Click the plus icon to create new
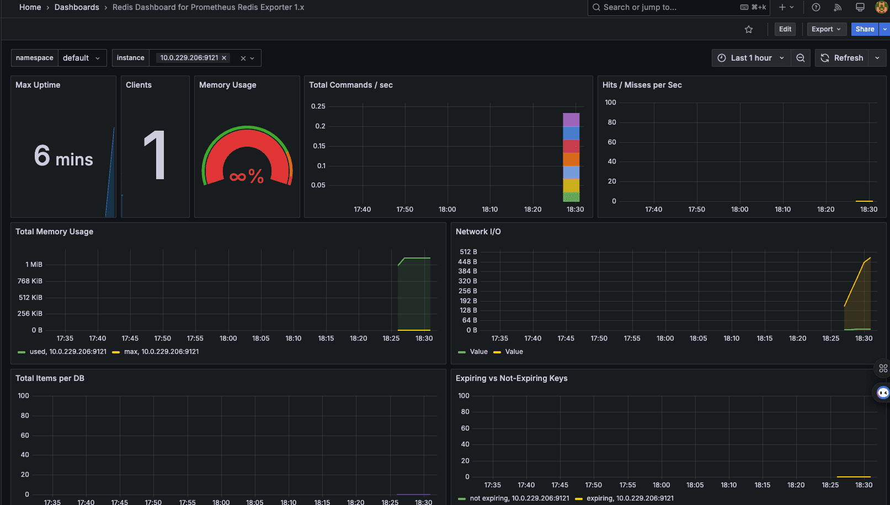Screen dimensions: 890x505 (x=781, y=7)
